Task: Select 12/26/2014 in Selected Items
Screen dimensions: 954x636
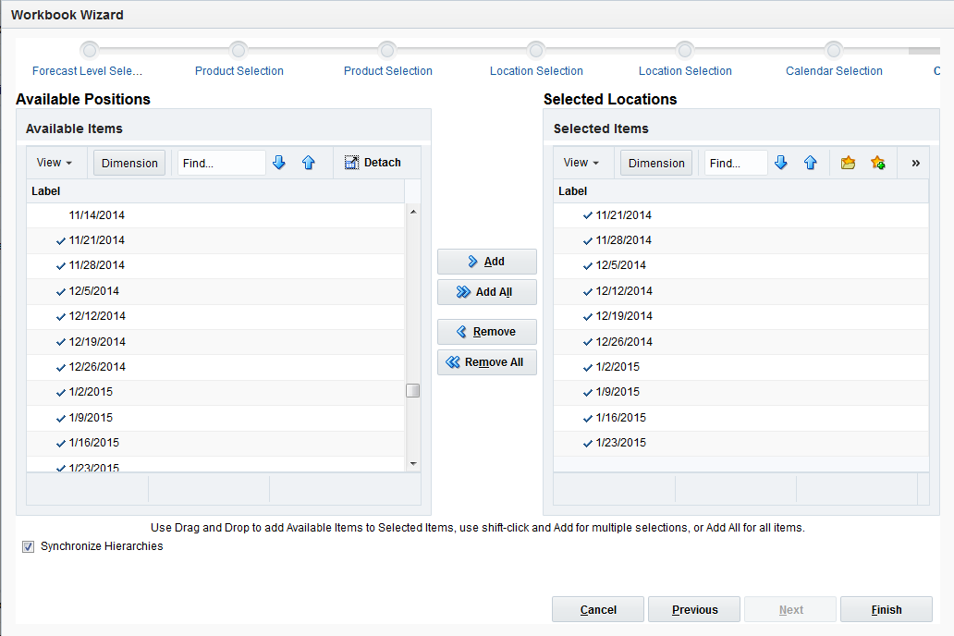Action: coord(741,342)
